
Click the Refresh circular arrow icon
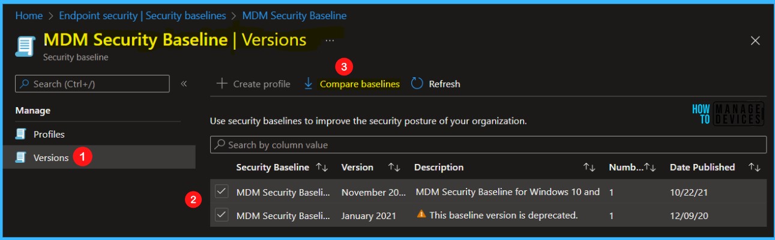(x=417, y=84)
